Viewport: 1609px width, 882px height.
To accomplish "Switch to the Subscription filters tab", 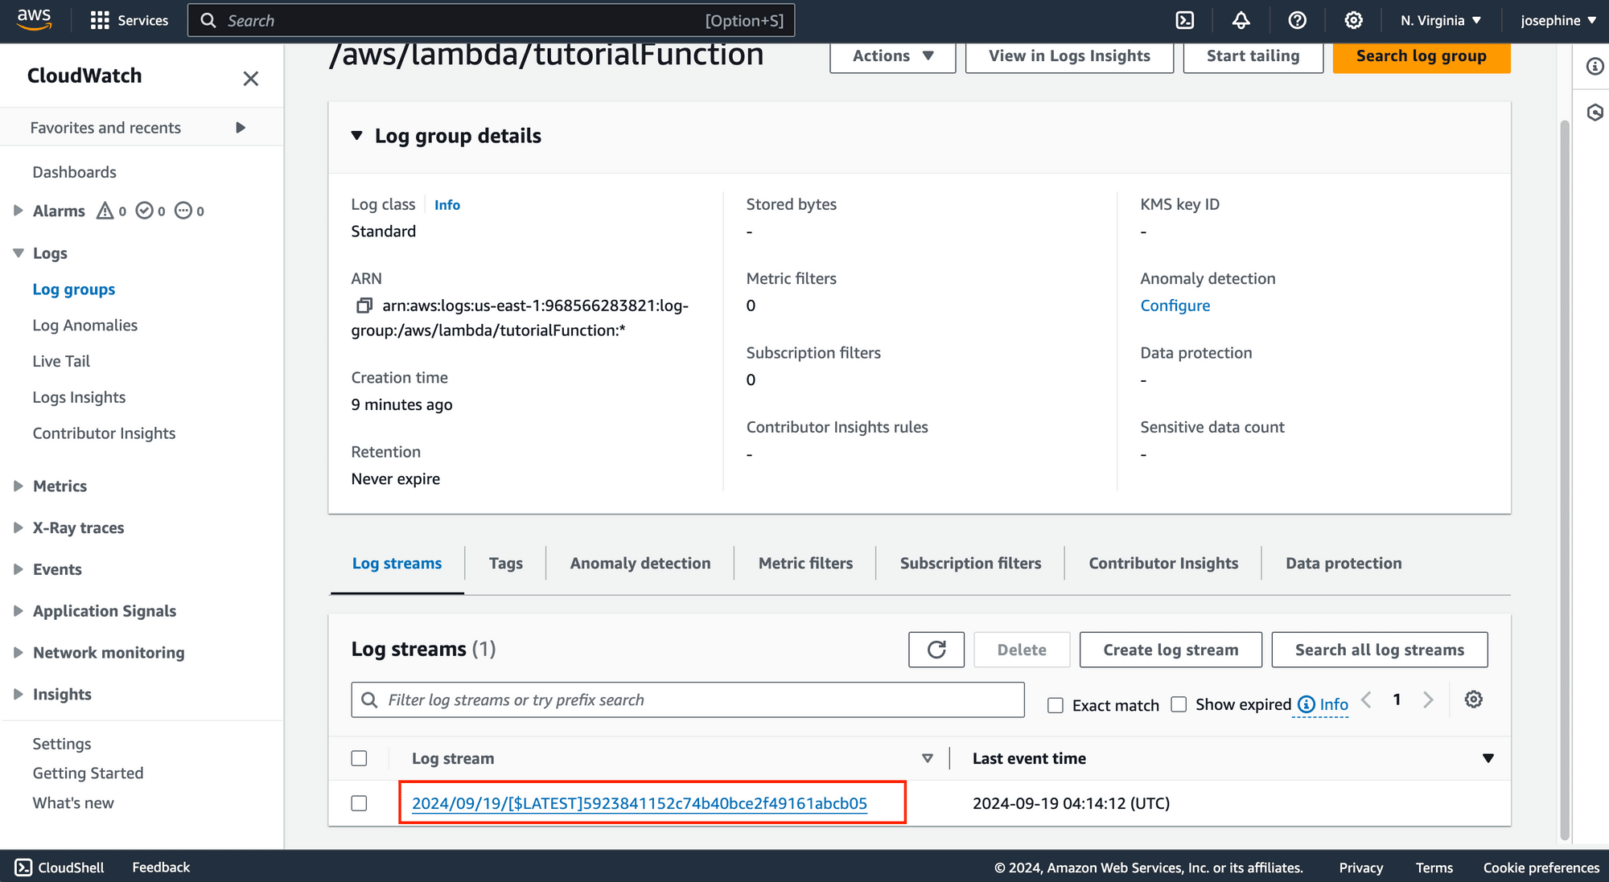I will pos(970,564).
